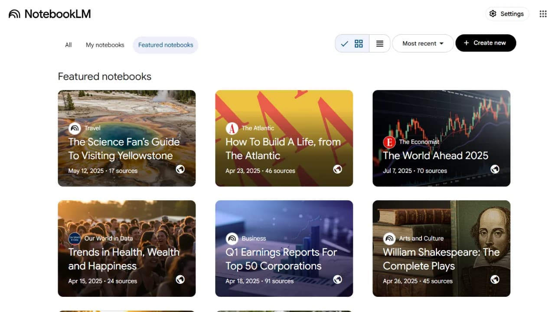Click the Travel category icon on Yellowstone card

pyautogui.click(x=75, y=128)
